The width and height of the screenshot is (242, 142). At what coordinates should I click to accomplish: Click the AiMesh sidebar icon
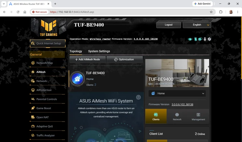pyautogui.click(x=33, y=72)
